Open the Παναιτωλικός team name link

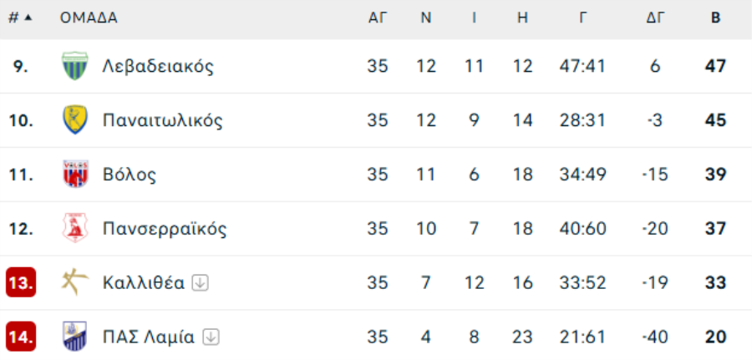[163, 119]
